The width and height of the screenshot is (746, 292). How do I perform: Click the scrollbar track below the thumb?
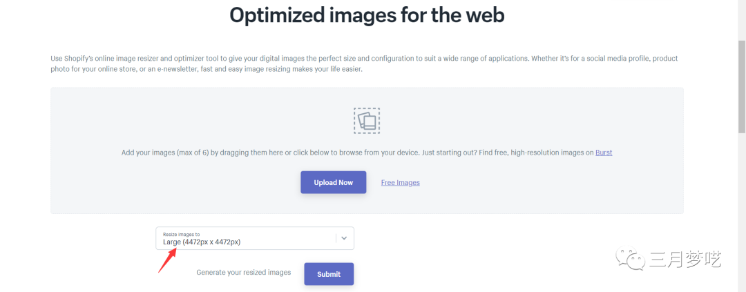coord(742,207)
